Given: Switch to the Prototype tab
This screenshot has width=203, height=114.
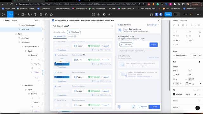Looking at the screenshot, I should pyautogui.click(x=183, y=20).
